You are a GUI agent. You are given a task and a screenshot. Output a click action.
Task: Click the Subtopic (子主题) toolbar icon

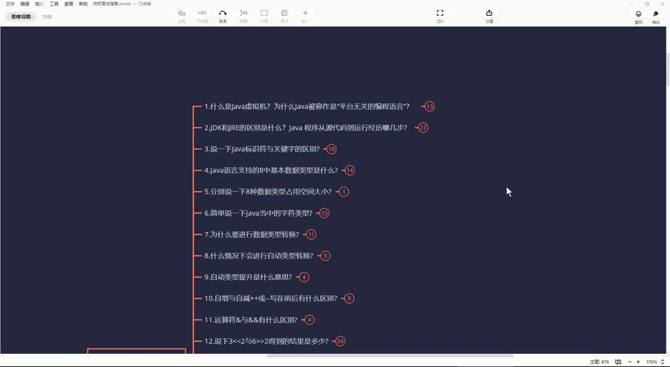pyautogui.click(x=202, y=13)
